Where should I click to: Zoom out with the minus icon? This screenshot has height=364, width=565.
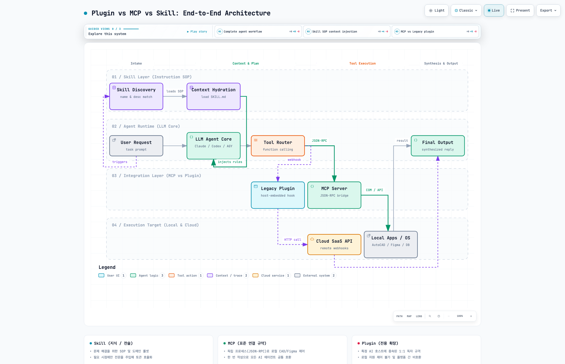tap(449, 316)
